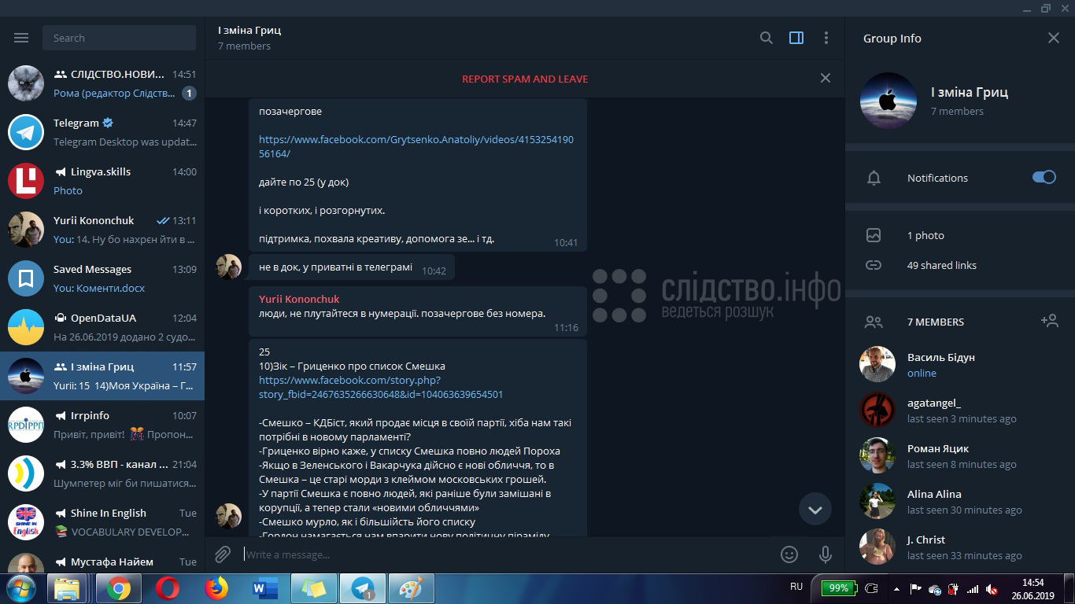The width and height of the screenshot is (1075, 604).
Task: Open the Facebook story.php link
Action: click(381, 387)
